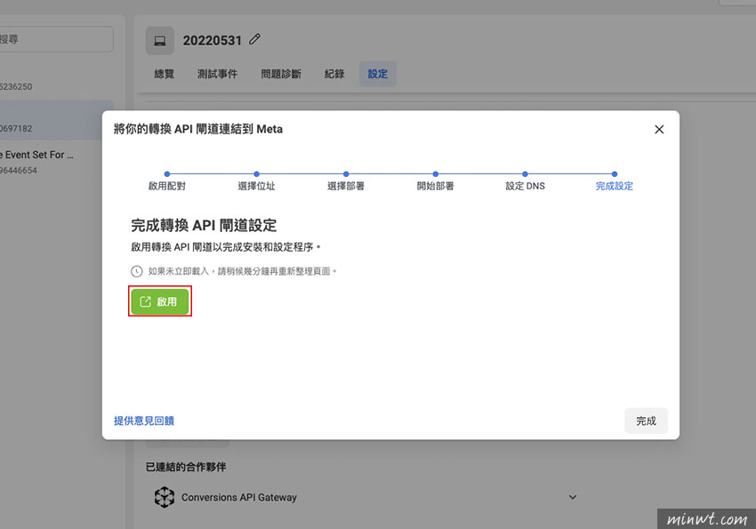The width and height of the screenshot is (756, 529).
Task: Click the 選擇部署 step dot
Action: tap(346, 174)
